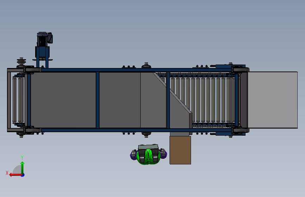Select the leftmost dark gray belt panel
Image resolution: width=305 pixels, height=197 pixels.
(63, 100)
